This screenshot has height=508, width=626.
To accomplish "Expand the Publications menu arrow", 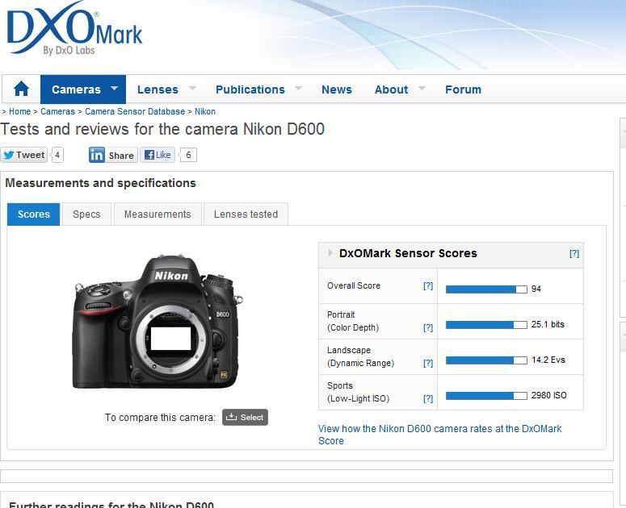I will (x=298, y=88).
